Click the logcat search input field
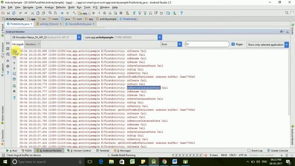 tap(207, 44)
